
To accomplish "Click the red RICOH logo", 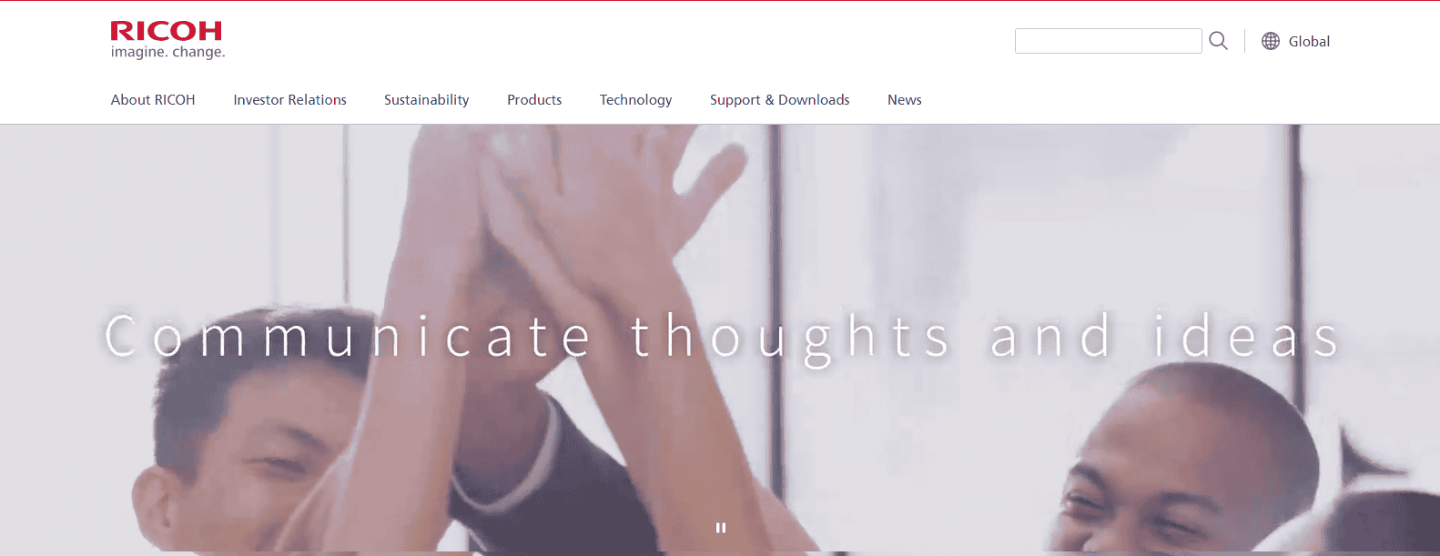I will tap(167, 31).
